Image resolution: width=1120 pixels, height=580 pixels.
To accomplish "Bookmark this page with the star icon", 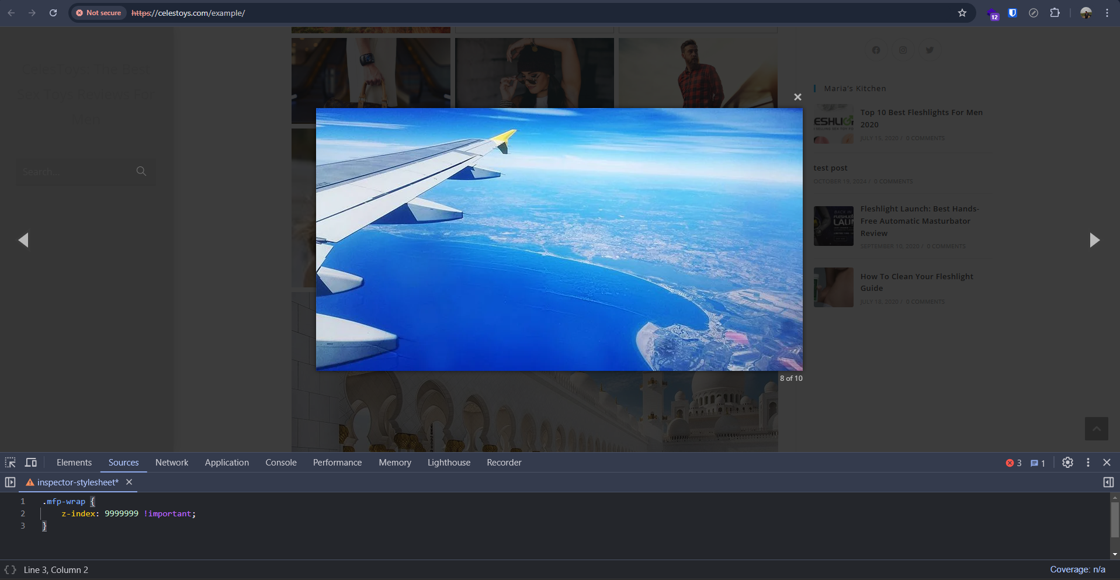I will (x=962, y=13).
